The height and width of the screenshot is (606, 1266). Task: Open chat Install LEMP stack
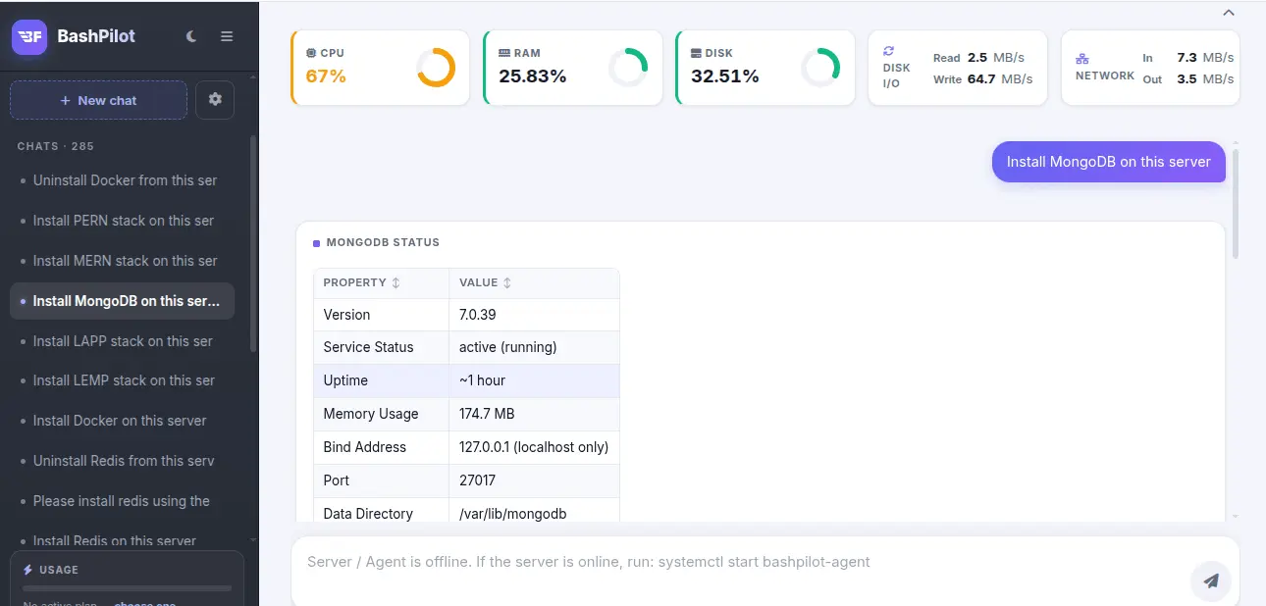click(x=122, y=380)
